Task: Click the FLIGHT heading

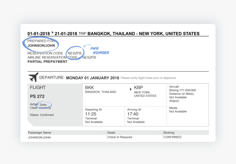Action: point(38,87)
